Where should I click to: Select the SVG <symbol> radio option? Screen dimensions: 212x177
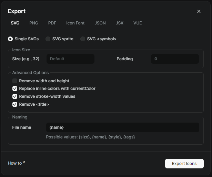(83, 39)
